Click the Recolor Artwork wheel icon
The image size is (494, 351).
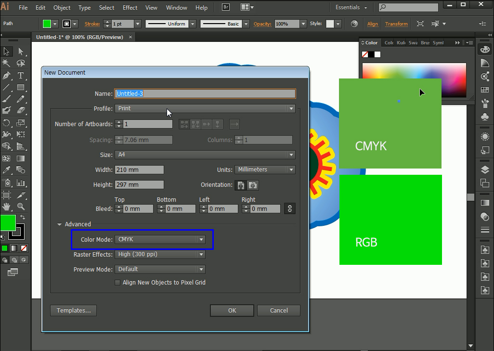[x=354, y=24]
